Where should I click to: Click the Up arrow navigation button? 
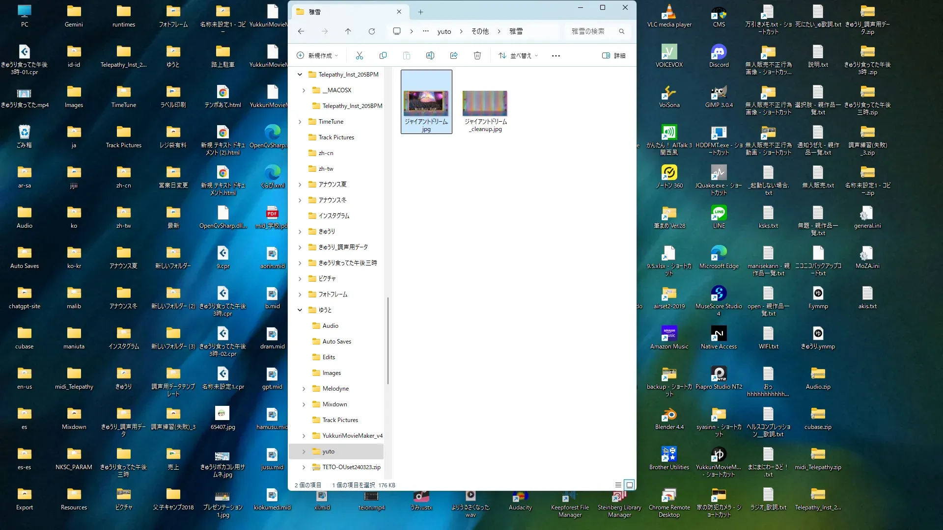coord(348,31)
